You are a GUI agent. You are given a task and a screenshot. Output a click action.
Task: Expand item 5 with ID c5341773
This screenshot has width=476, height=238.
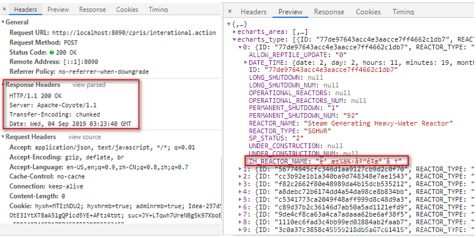point(240,199)
